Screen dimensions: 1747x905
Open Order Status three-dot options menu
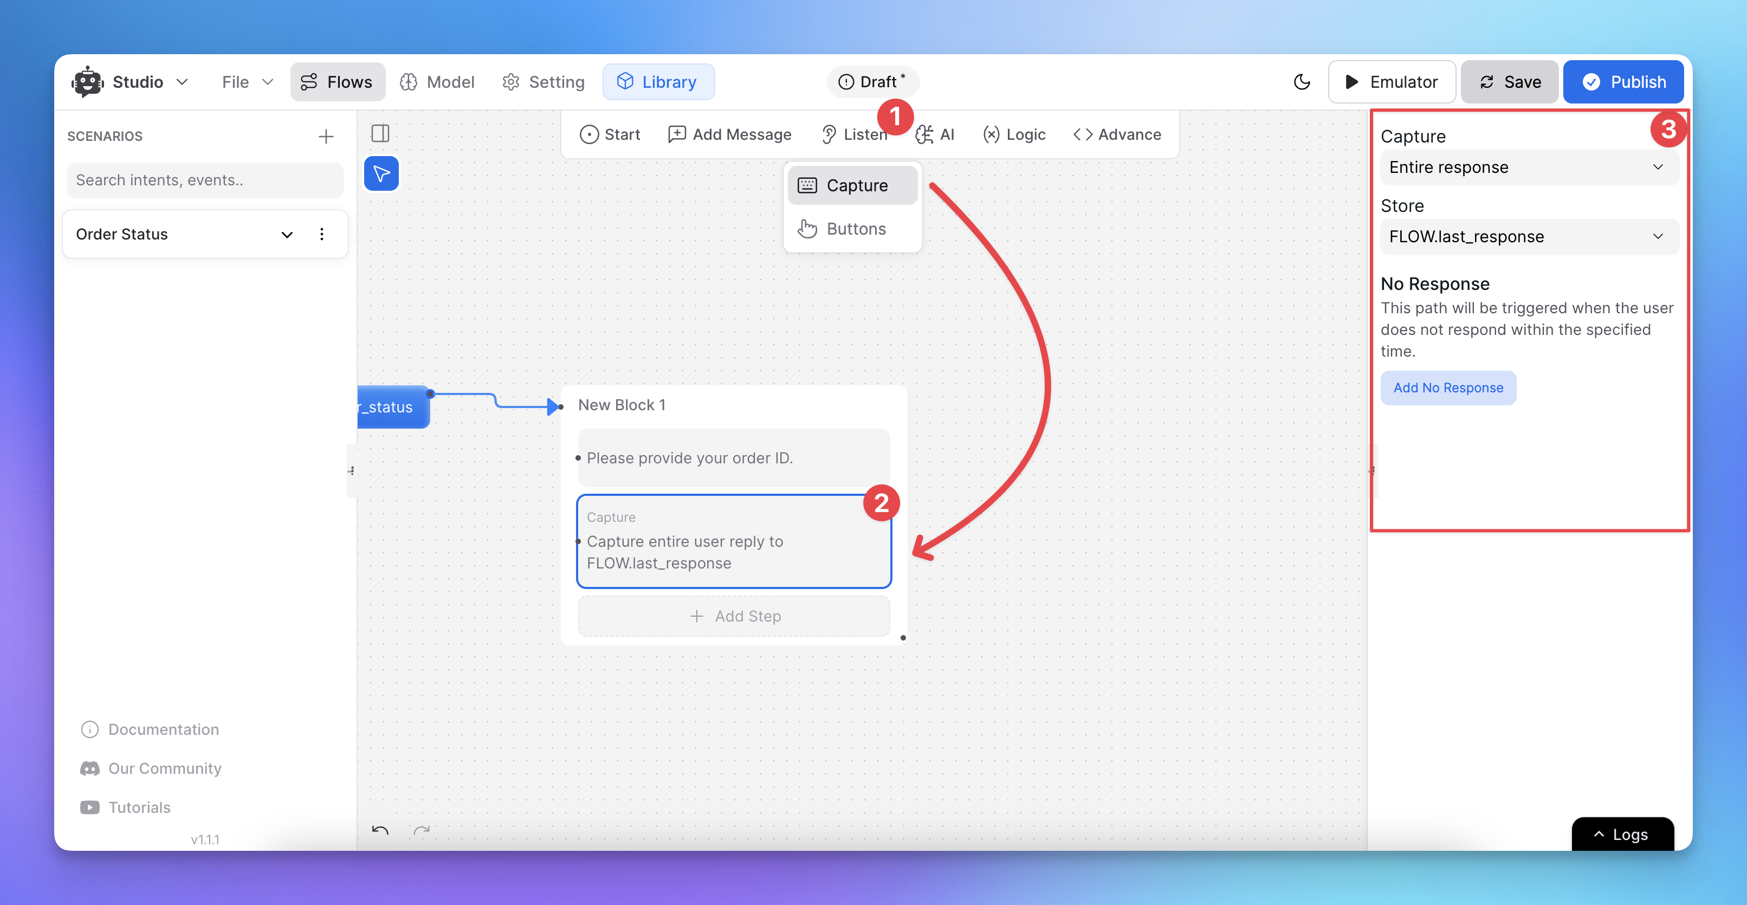321,234
